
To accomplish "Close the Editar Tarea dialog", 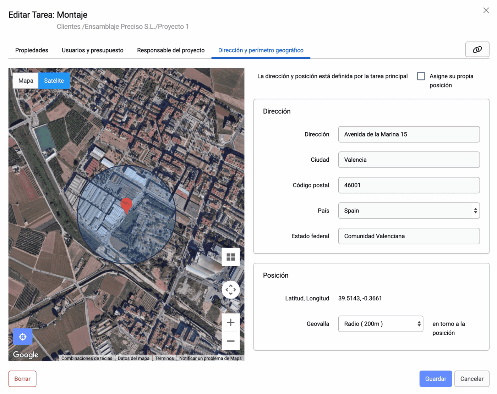I will [486, 10].
